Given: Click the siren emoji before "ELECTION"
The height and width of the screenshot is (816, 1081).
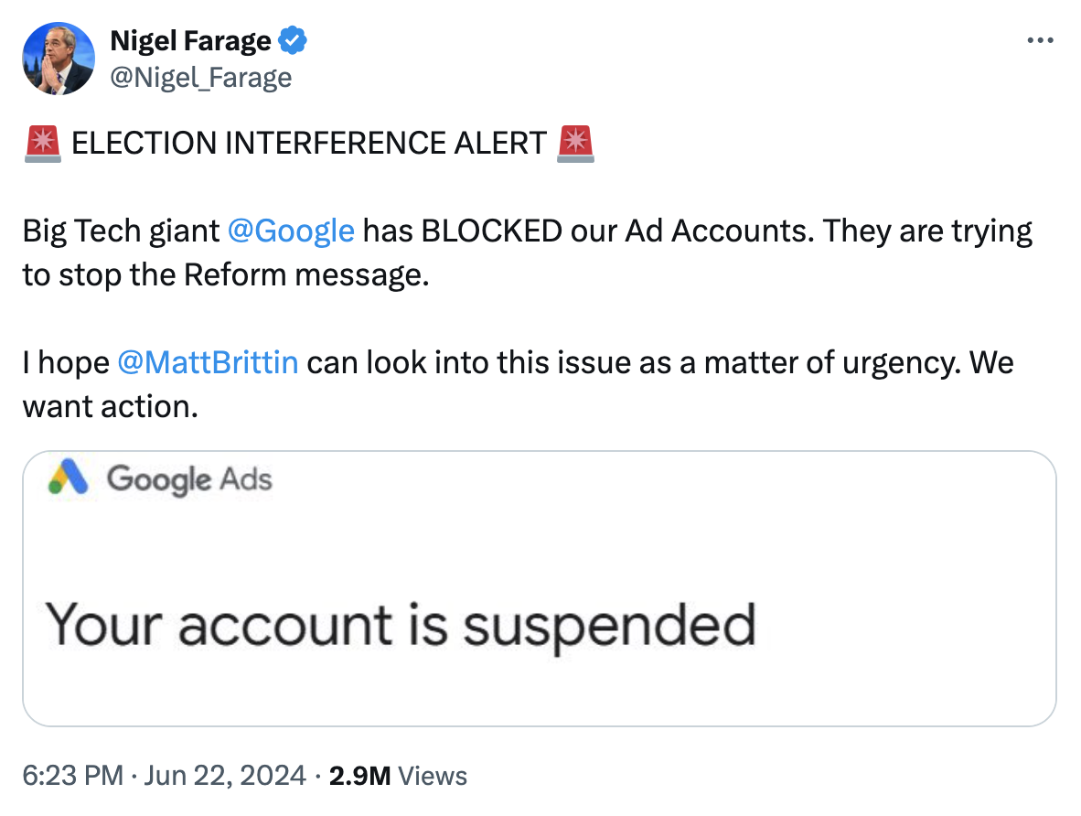Looking at the screenshot, I should 42,143.
